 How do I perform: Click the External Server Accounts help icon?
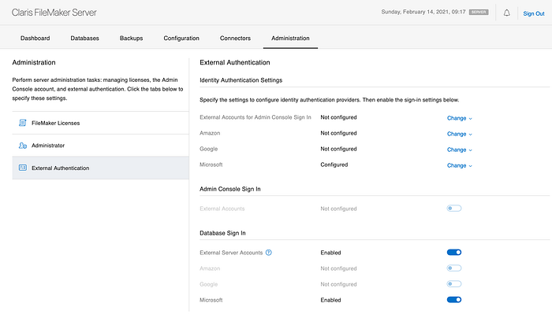pos(269,253)
